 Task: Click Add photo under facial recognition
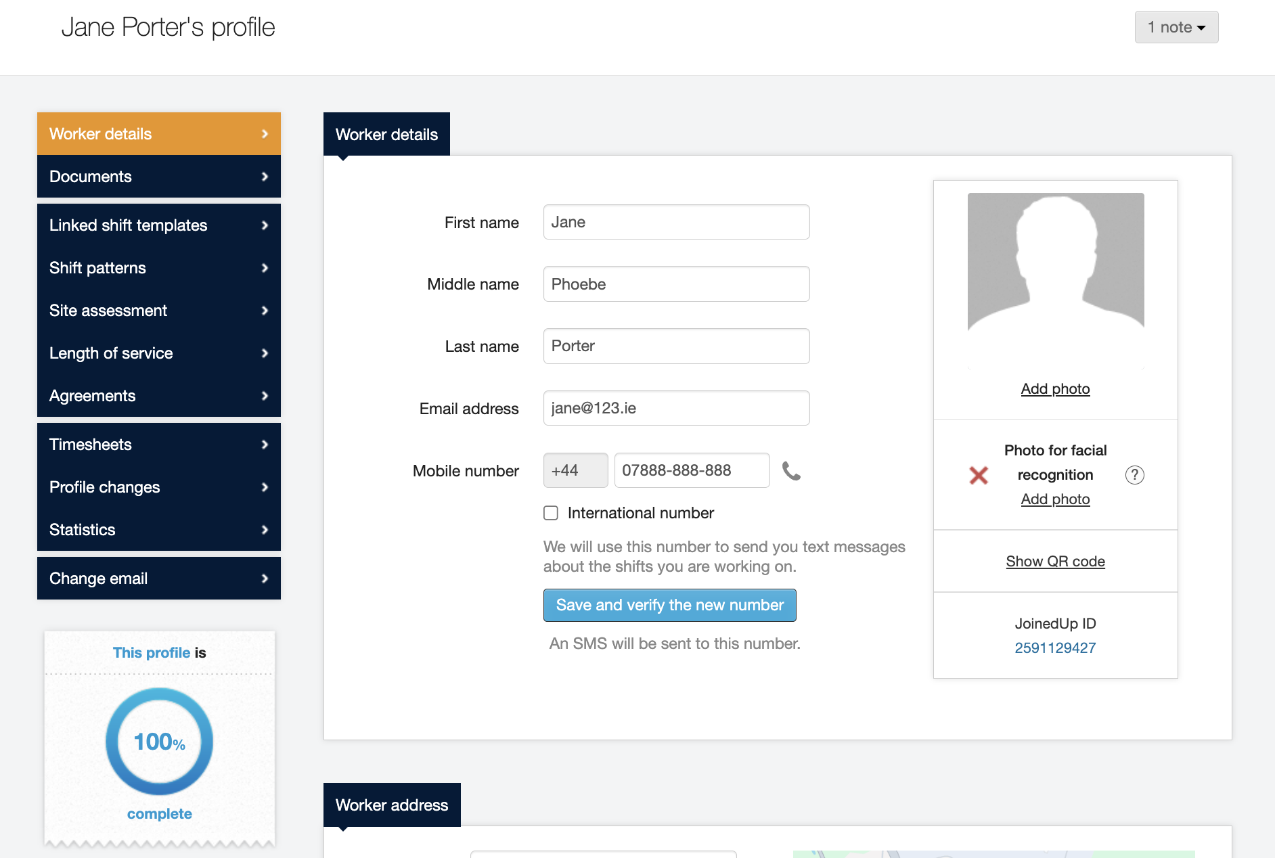point(1055,499)
